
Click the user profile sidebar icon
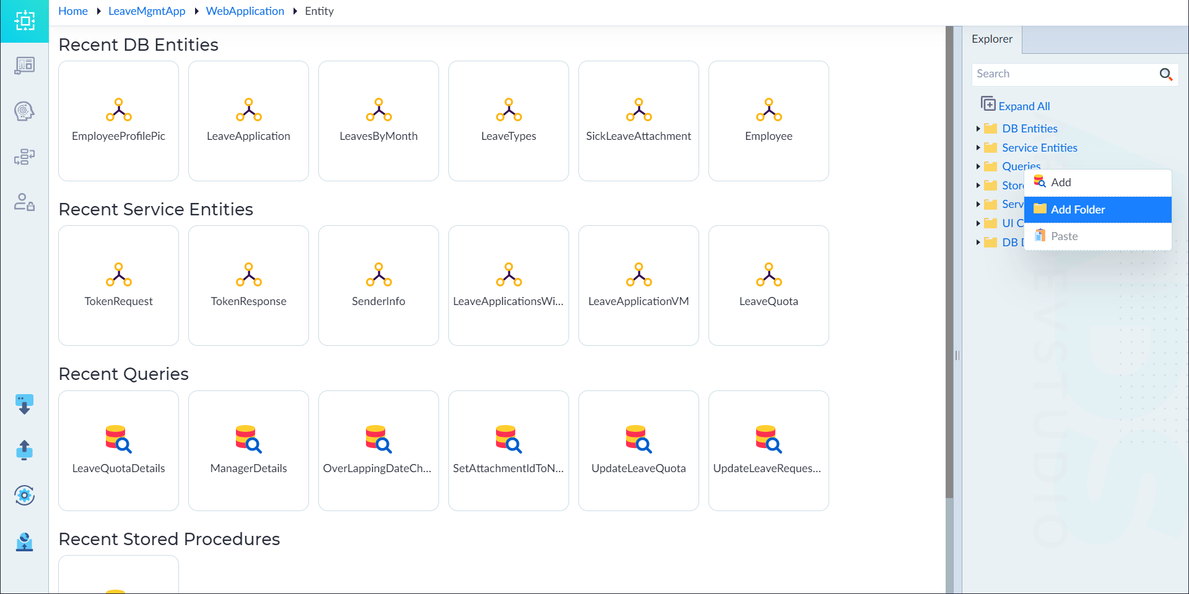point(24,541)
